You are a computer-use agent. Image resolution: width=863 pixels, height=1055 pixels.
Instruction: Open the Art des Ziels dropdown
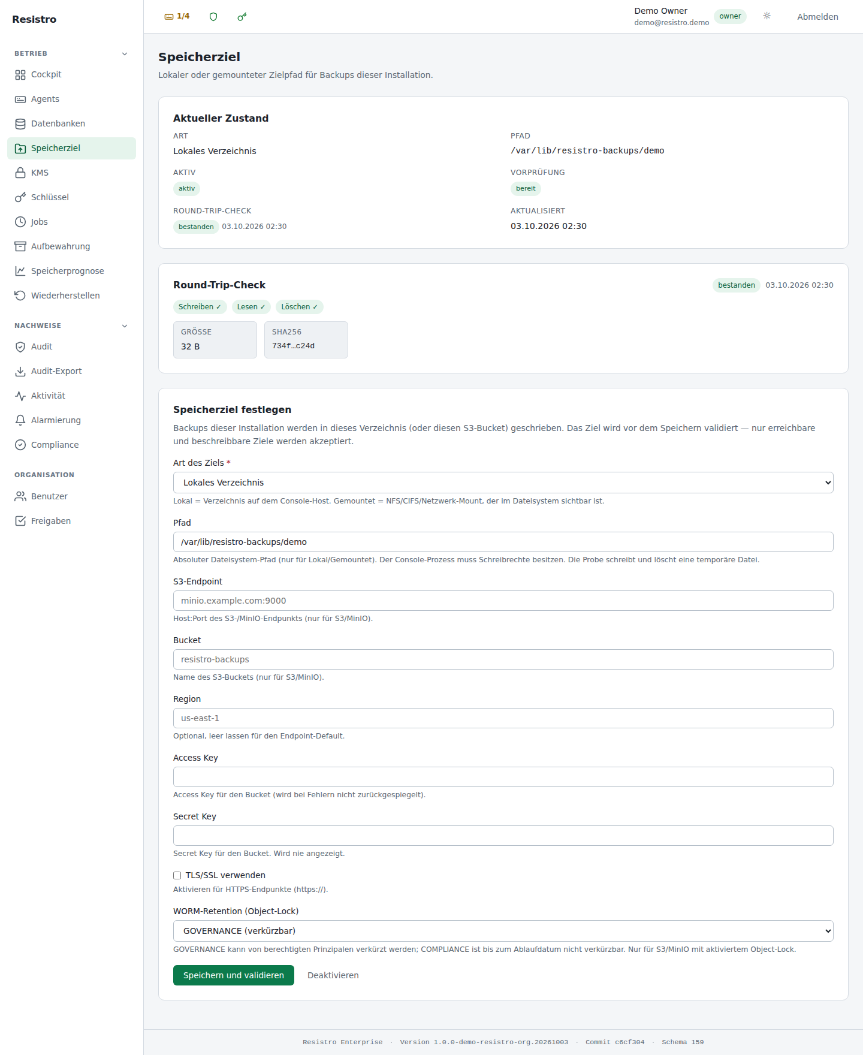click(x=503, y=483)
